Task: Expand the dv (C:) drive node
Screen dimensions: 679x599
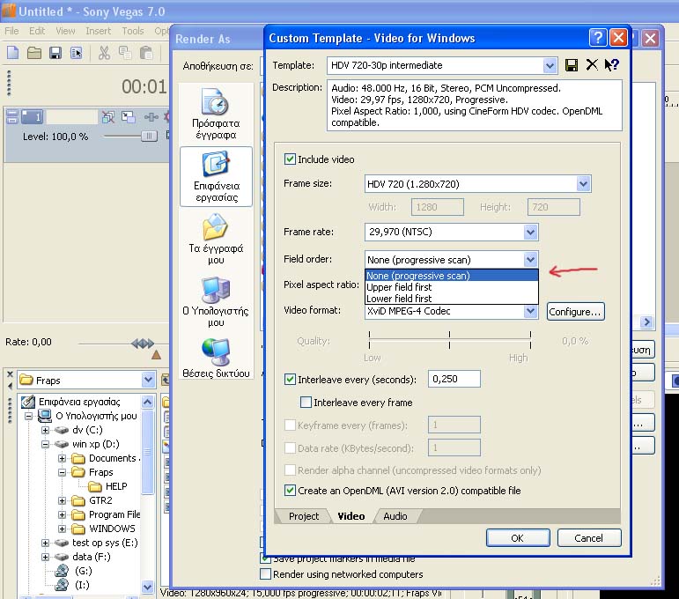Action: tap(45, 430)
